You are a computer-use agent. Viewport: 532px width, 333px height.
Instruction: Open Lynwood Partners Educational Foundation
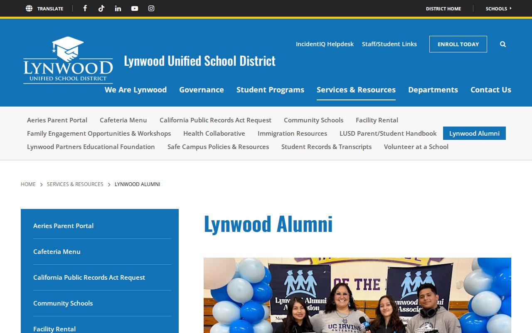coord(91,147)
